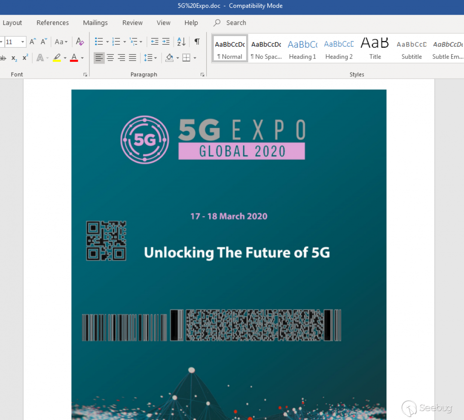Toggle Show/Hide paragraph marks
464x420 pixels.
tap(197, 42)
